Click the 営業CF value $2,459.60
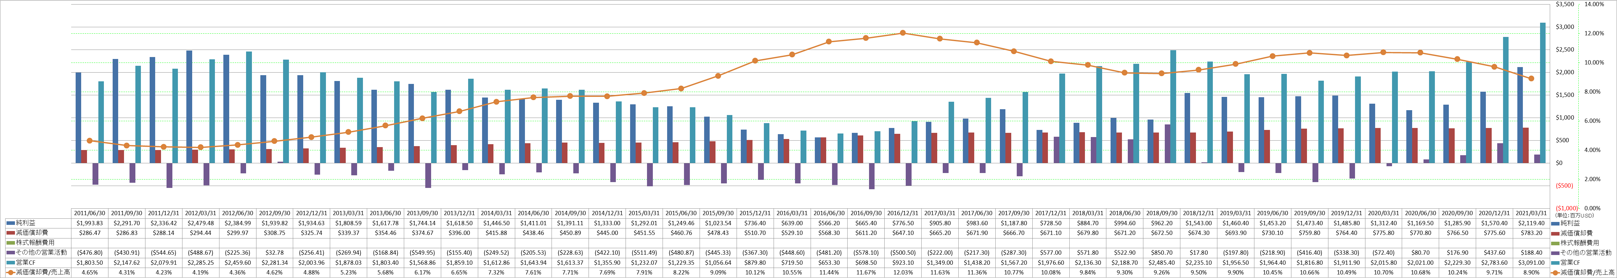This screenshot has height=278, width=1617. pyautogui.click(x=237, y=262)
